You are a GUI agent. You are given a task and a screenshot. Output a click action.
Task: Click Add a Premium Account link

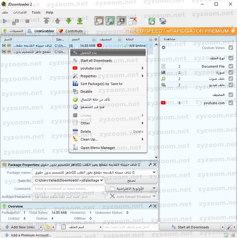click(28, 235)
